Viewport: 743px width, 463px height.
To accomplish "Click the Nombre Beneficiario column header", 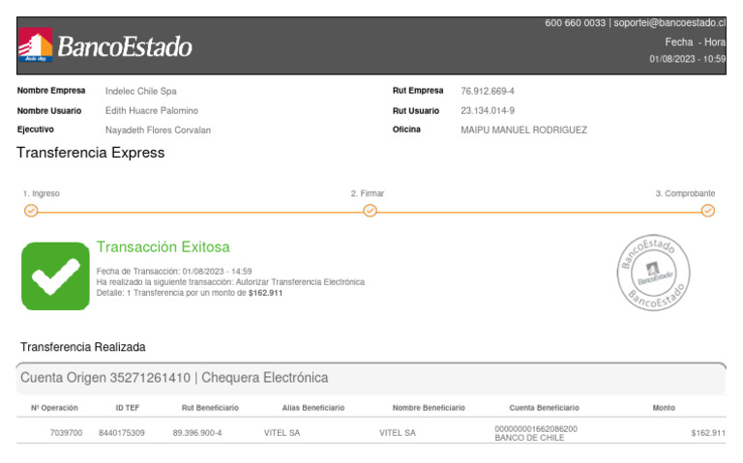I will (x=429, y=408).
